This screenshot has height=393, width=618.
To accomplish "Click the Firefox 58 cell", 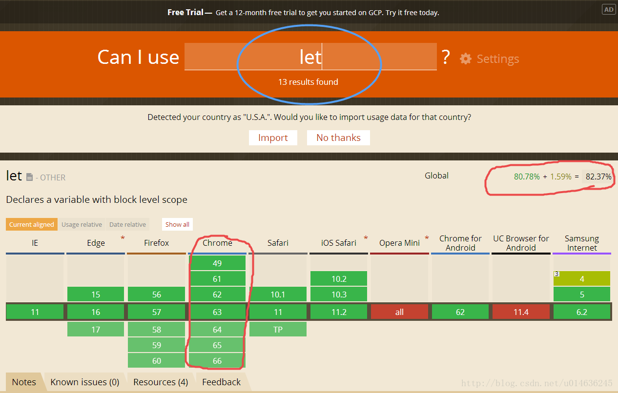I will point(156,330).
